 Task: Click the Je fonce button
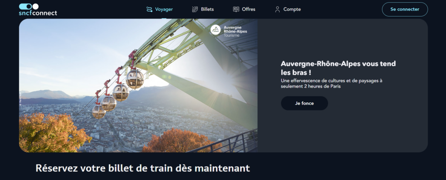pos(304,103)
